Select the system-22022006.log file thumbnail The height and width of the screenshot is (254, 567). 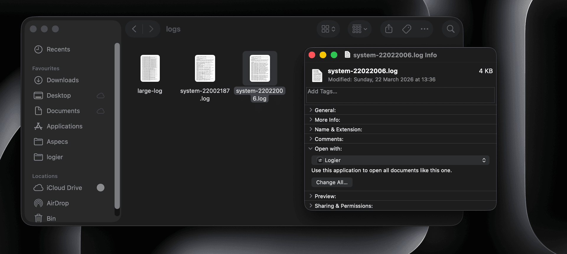260,68
